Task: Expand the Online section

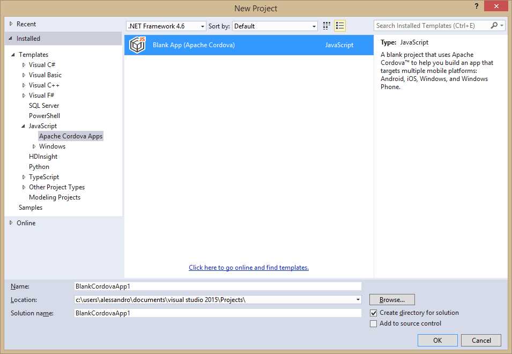Action: [x=11, y=223]
